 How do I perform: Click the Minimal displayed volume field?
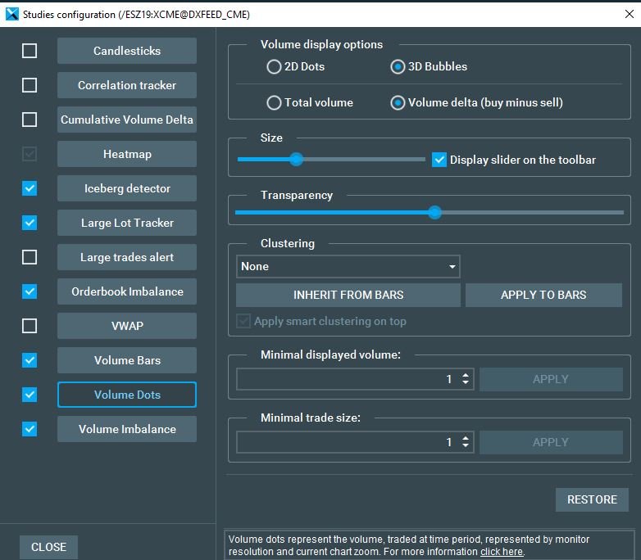click(344, 379)
